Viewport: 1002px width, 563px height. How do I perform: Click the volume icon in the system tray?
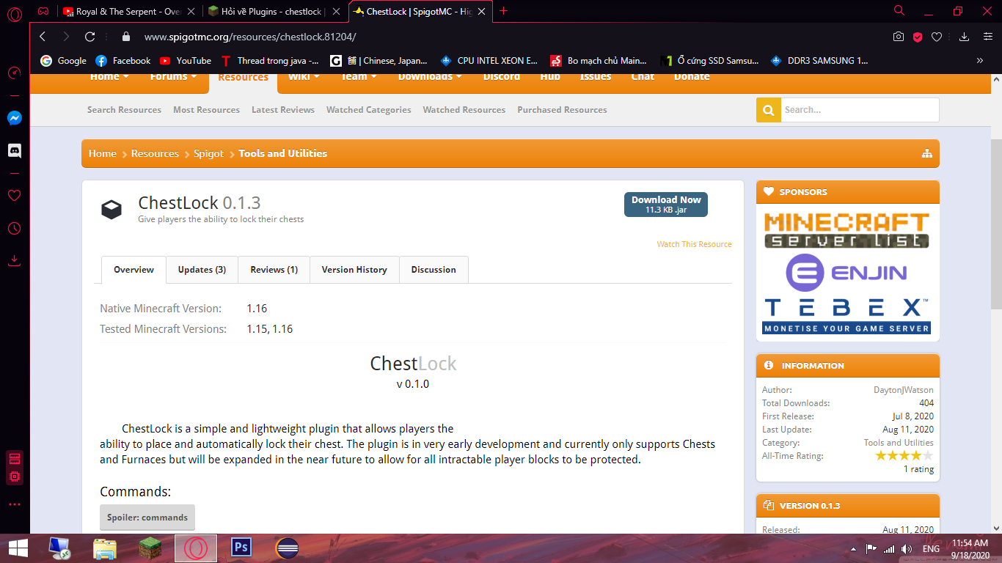click(x=906, y=548)
